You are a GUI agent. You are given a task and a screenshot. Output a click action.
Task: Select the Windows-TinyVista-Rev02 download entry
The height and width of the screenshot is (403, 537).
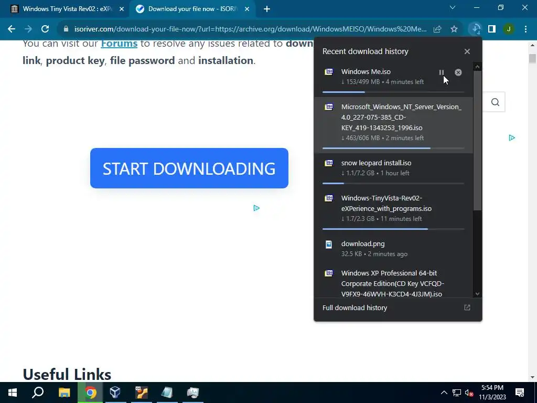393,211
